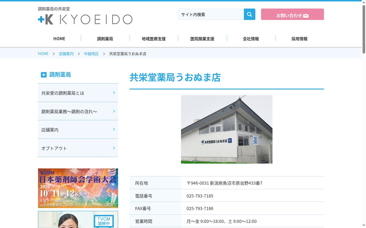The height and width of the screenshot is (228, 366).
Task: Click the envelope icon in お問い合わせ
Action: click(306, 16)
